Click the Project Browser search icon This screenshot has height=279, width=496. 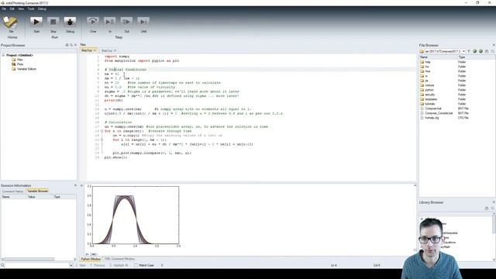pyautogui.click(x=71, y=45)
